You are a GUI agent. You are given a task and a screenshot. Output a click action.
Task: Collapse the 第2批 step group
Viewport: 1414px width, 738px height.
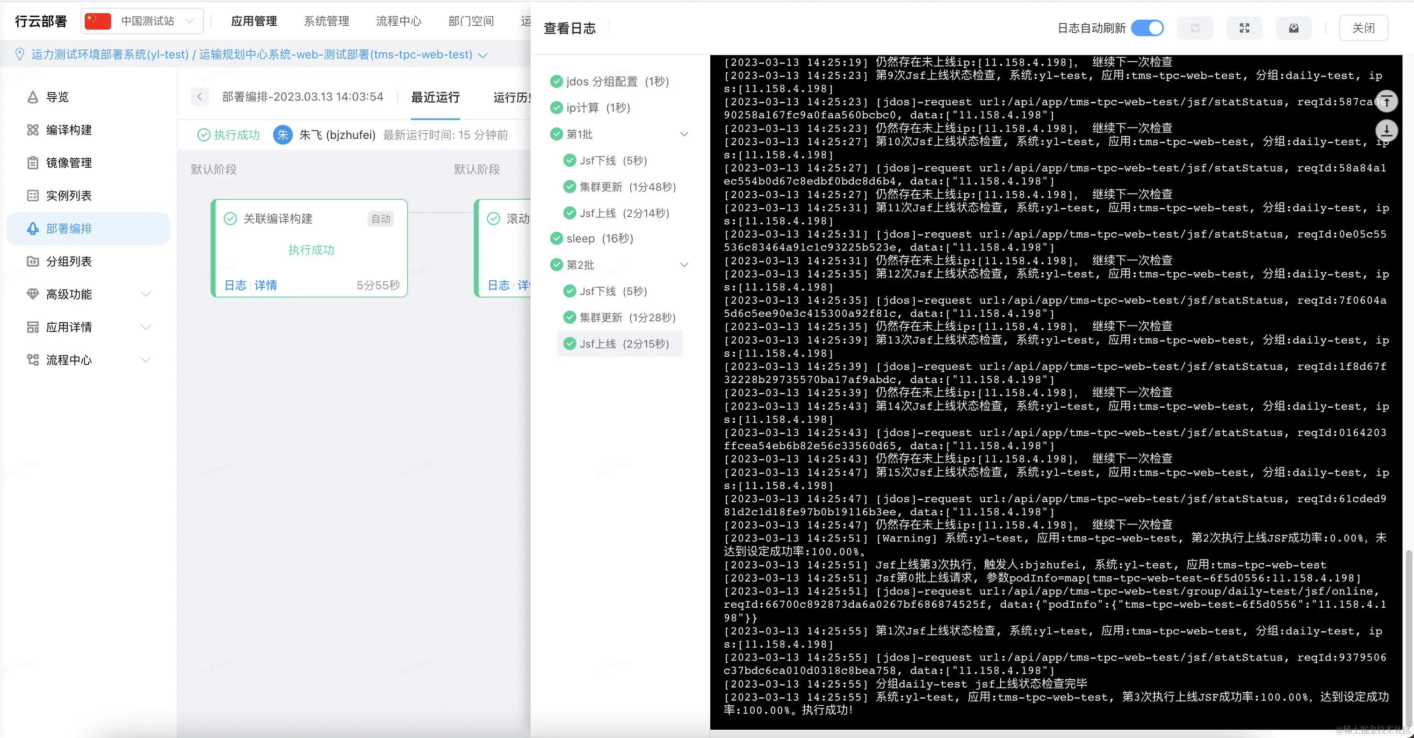[x=684, y=265]
